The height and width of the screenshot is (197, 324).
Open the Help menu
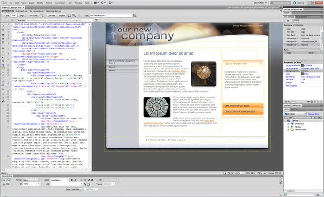click(x=87, y=3)
